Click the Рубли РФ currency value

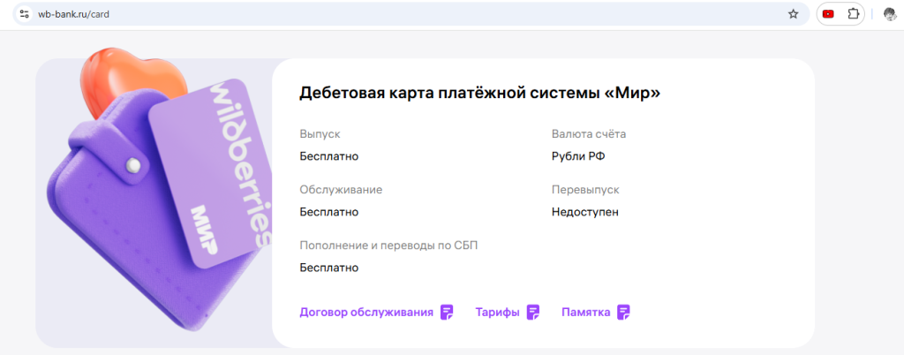[577, 156]
